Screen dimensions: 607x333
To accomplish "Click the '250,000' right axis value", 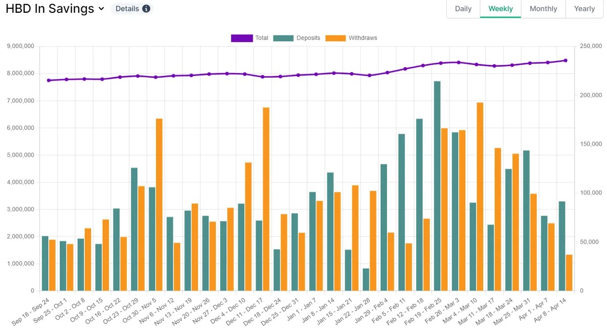I will (x=591, y=46).
